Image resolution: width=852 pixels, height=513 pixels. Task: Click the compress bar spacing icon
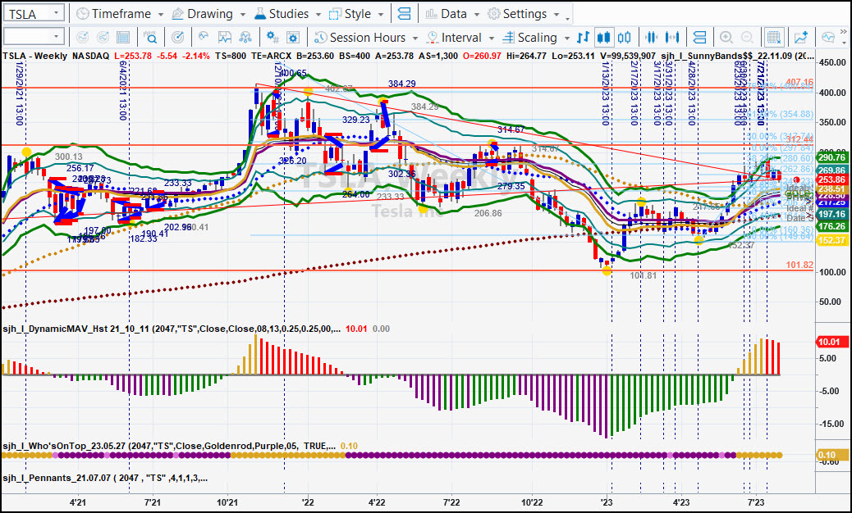pyautogui.click(x=651, y=38)
